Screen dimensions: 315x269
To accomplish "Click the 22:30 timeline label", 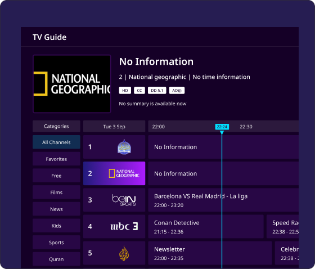I will [246, 127].
